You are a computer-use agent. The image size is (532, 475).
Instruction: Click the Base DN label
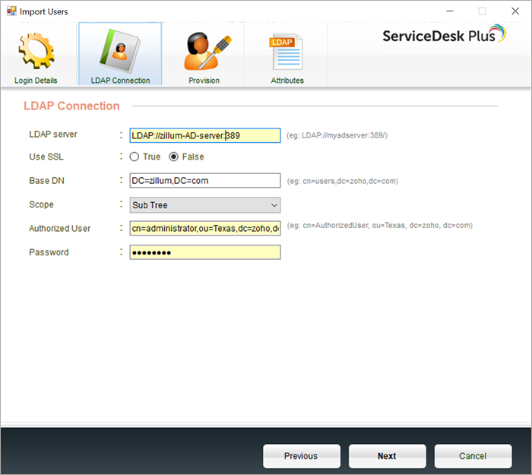tap(46, 181)
